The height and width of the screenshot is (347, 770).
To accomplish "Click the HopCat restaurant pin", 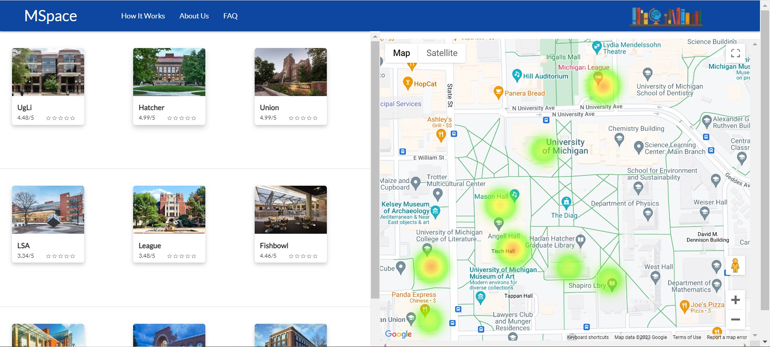I will (408, 83).
